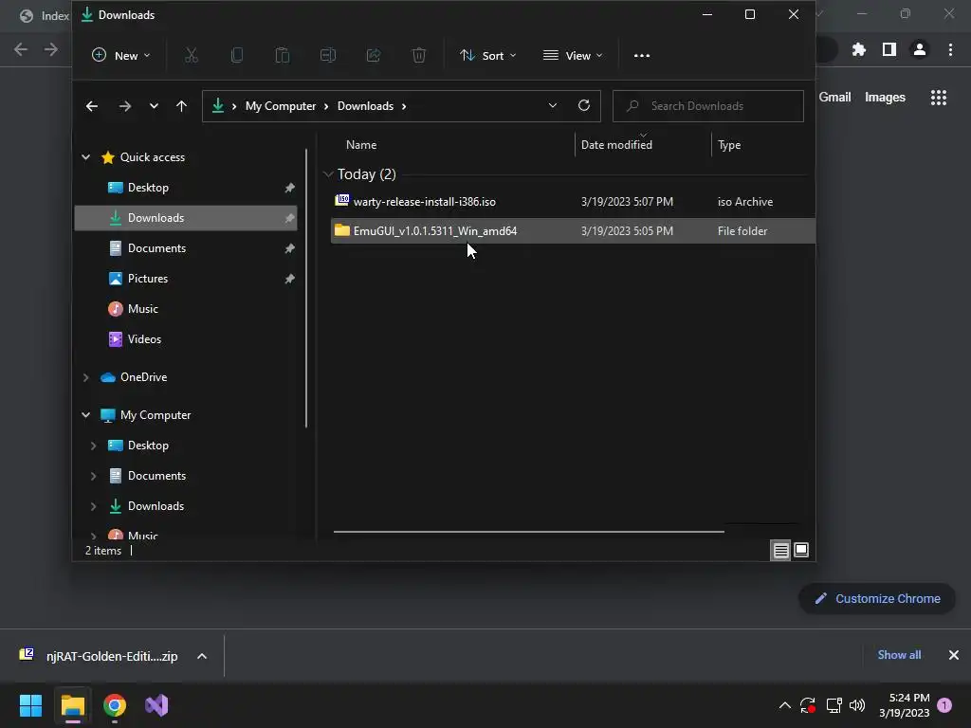Click the Copy icon in toolbar
971x728 pixels.
tap(236, 56)
